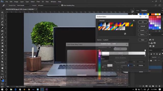The image size is (163, 91).
Task: Create new adjustment layer icon
Action: point(150,86)
